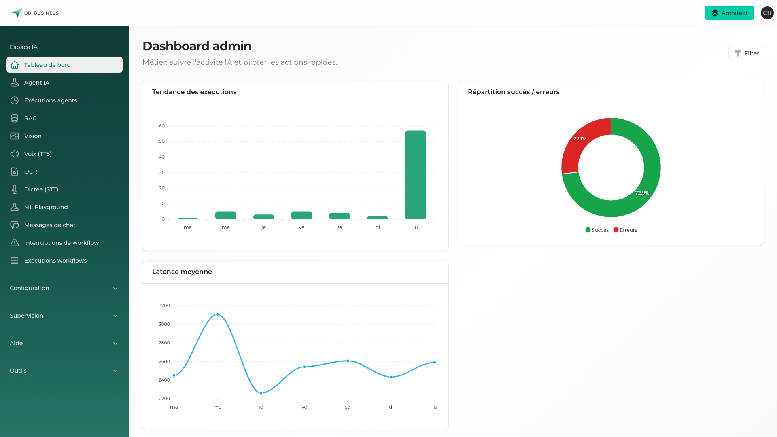Open Exécutions workflows from the sidebar

click(x=55, y=260)
